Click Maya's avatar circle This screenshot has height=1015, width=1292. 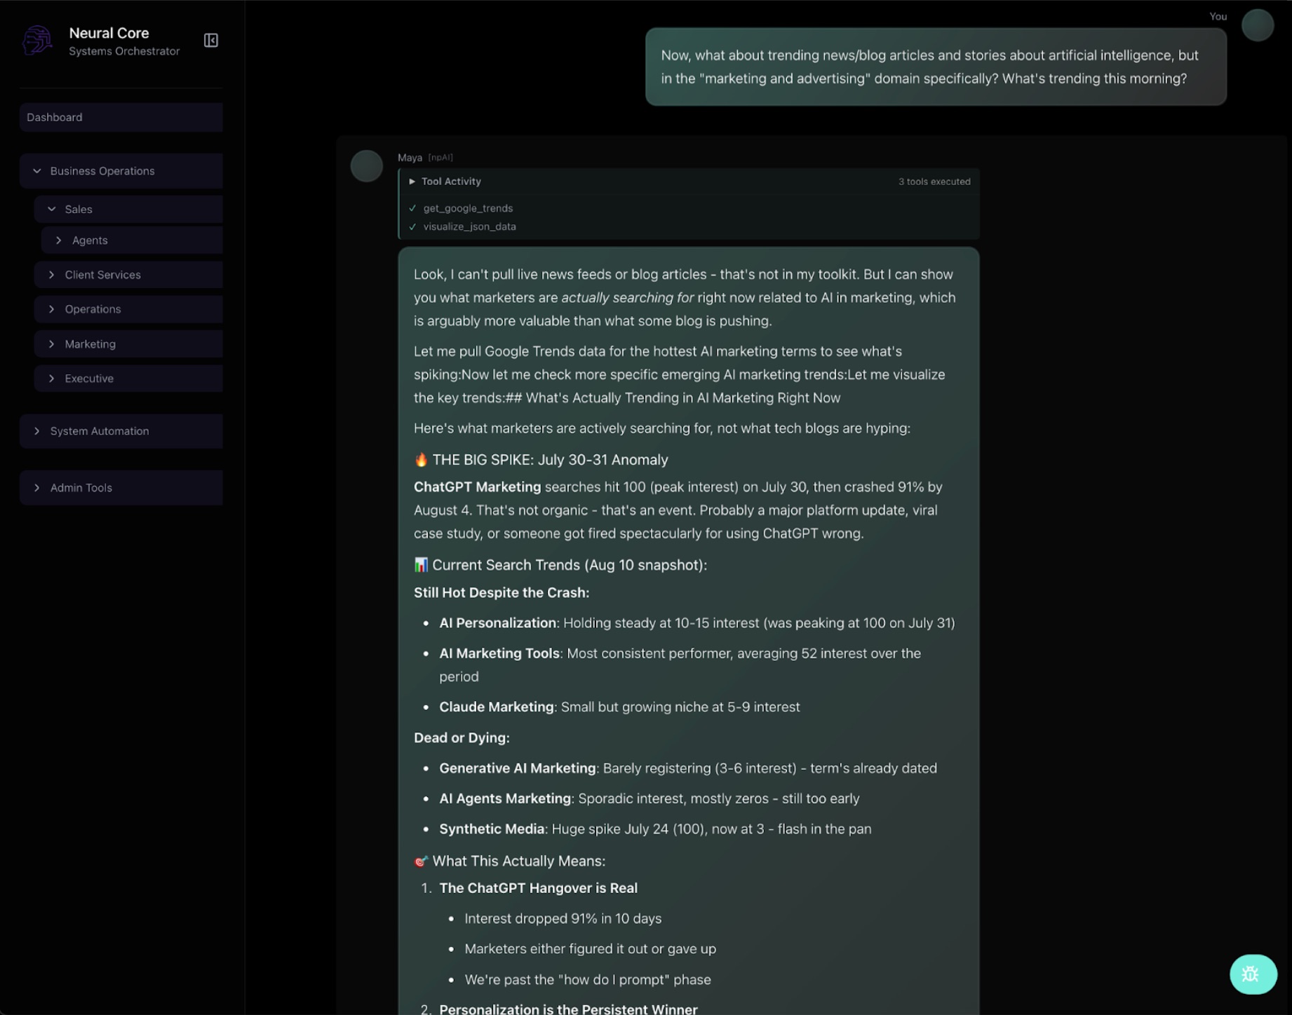click(x=366, y=166)
